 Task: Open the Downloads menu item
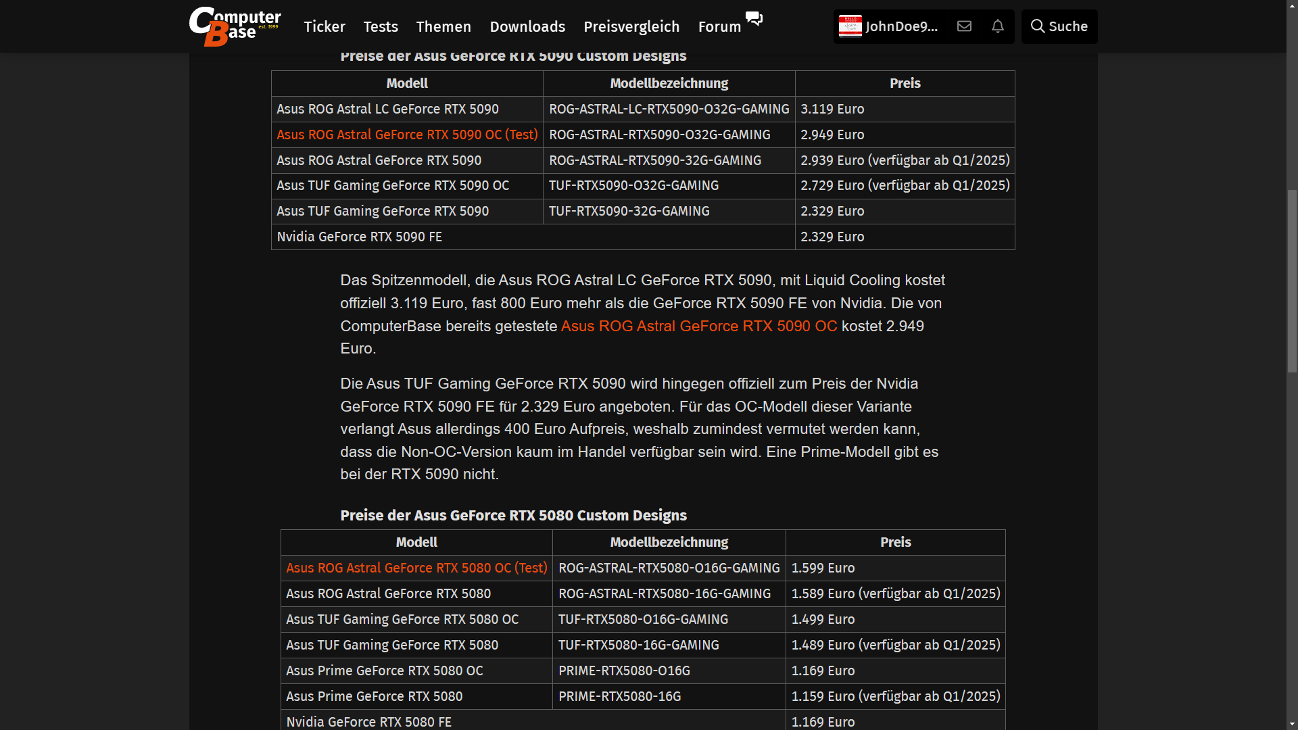click(x=527, y=26)
